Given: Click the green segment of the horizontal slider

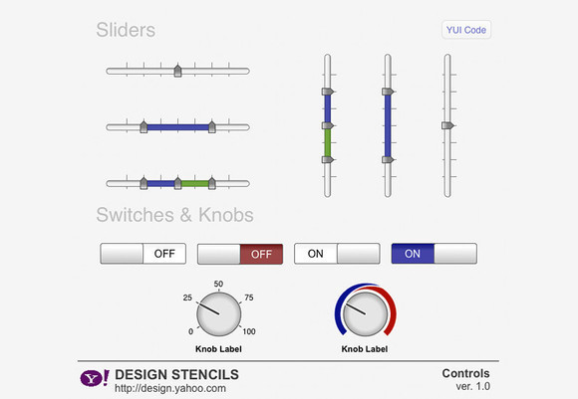Looking at the screenshot, I should pyautogui.click(x=195, y=183).
